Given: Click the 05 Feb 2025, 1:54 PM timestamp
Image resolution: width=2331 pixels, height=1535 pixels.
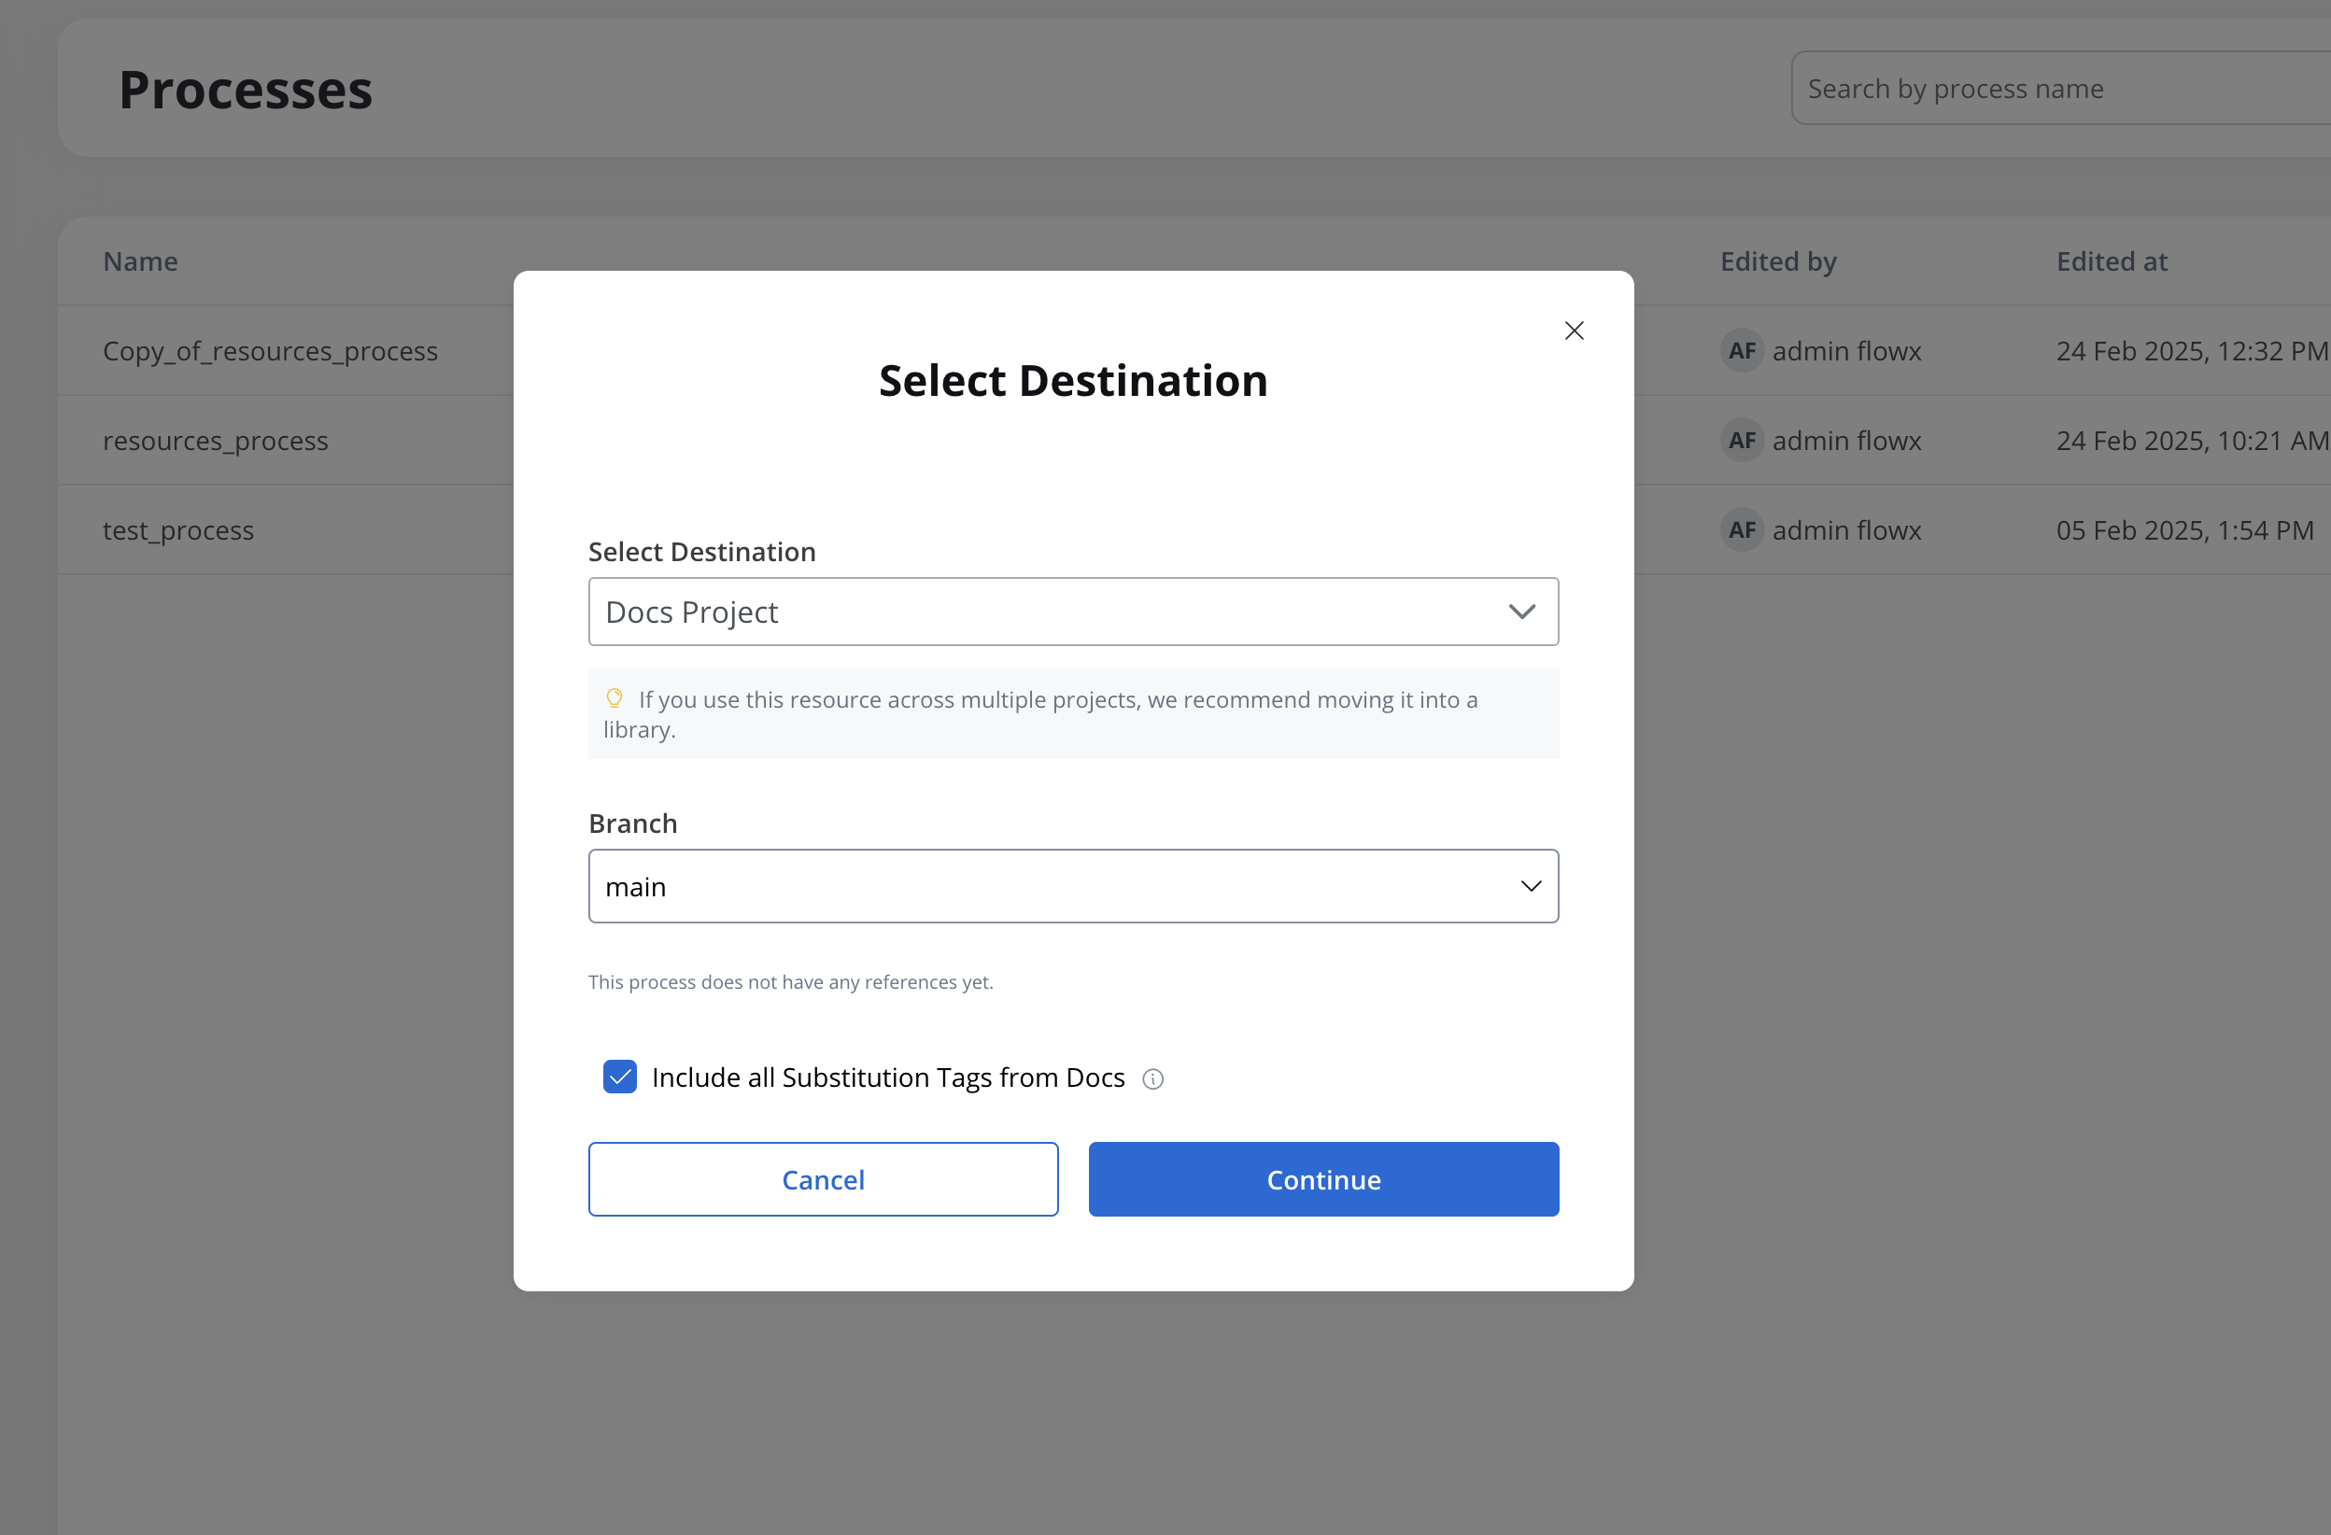Looking at the screenshot, I should pyautogui.click(x=2185, y=529).
